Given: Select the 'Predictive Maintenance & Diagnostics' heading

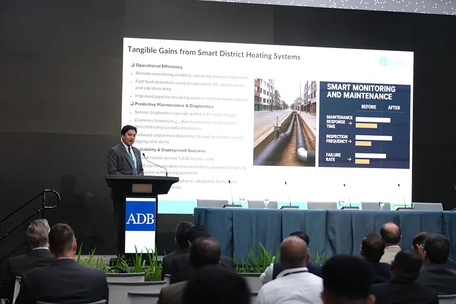Looking at the screenshot, I should (174, 105).
